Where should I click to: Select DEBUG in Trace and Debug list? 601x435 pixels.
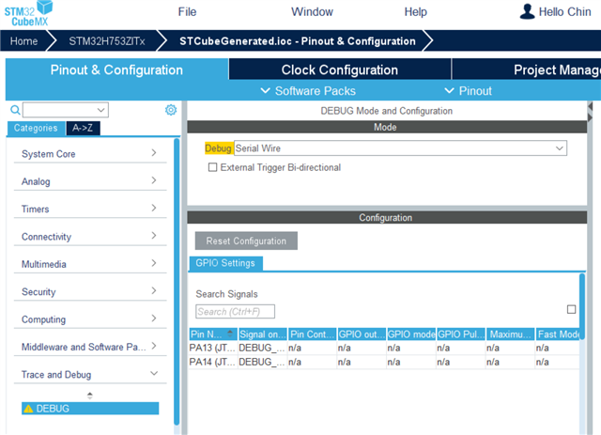90,409
